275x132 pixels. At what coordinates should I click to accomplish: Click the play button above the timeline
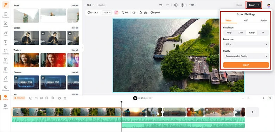coord(135,98)
